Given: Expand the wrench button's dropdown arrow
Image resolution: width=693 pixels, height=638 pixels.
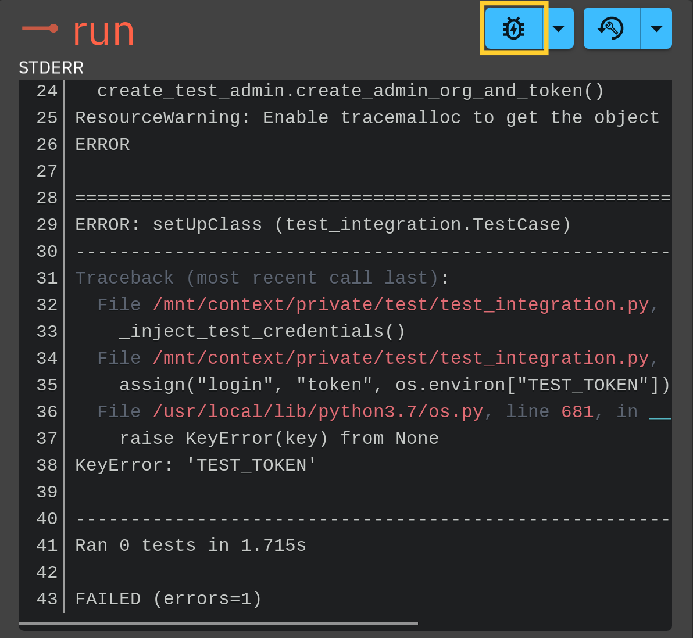Looking at the screenshot, I should [x=656, y=28].
